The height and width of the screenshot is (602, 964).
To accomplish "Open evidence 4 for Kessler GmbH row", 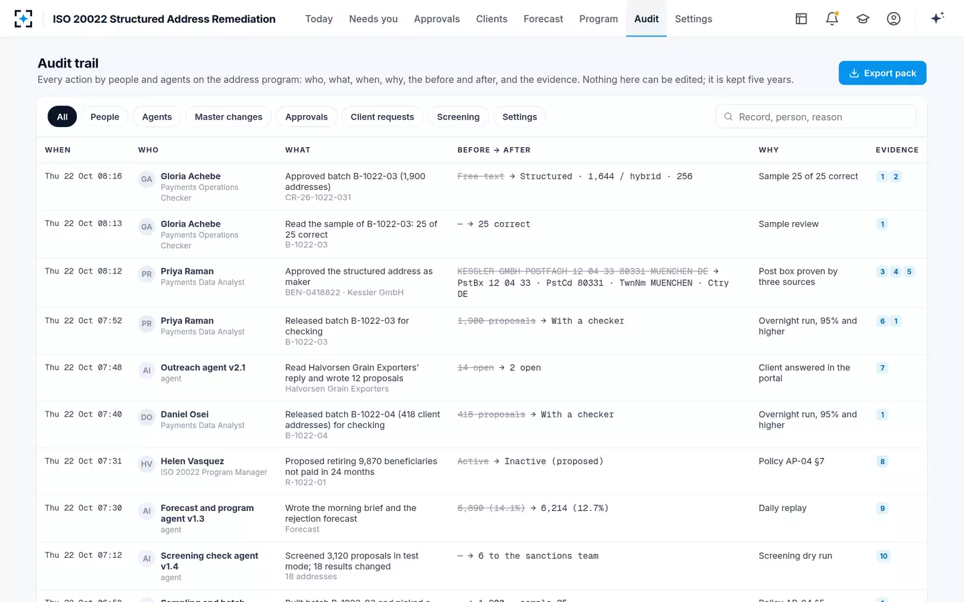I will click(896, 272).
